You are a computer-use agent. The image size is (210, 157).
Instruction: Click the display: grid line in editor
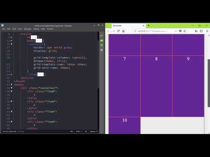pyautogui.click(x=45, y=51)
